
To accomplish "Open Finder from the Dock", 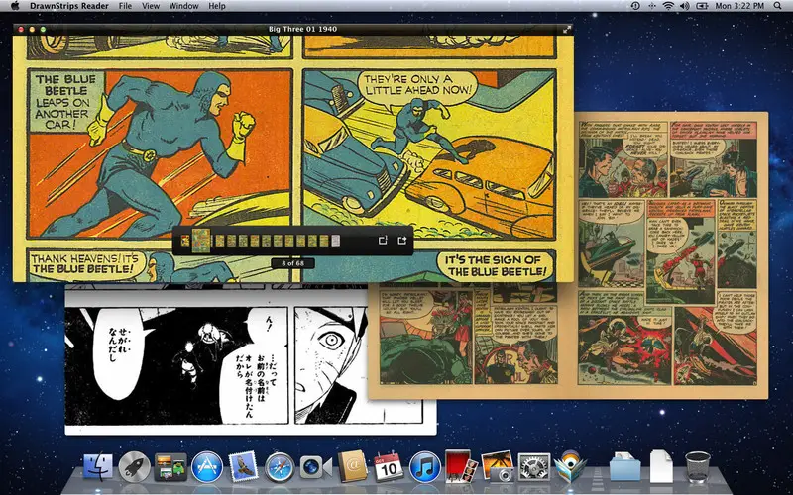I will (97, 466).
